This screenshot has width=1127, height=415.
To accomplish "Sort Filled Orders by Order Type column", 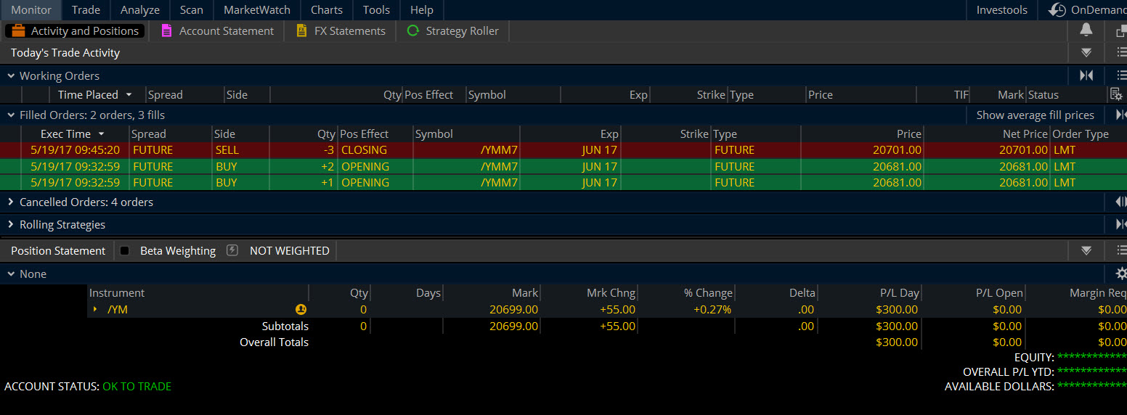I will tap(1081, 133).
